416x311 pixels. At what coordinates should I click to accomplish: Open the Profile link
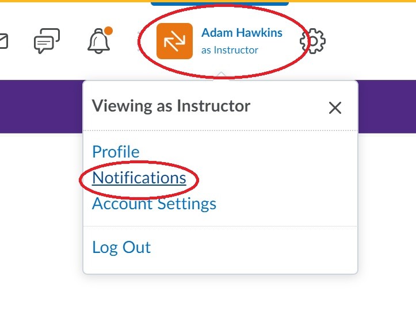[x=116, y=152]
